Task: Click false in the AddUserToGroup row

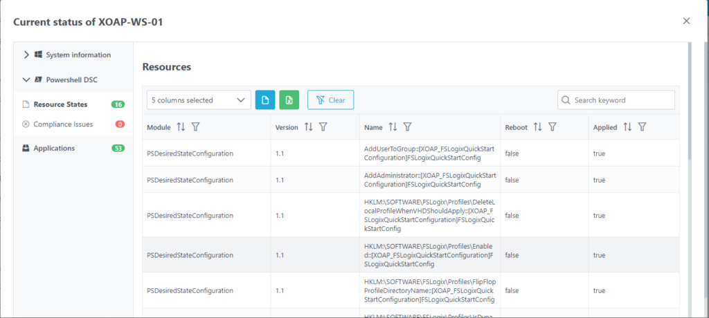Action: click(512, 153)
